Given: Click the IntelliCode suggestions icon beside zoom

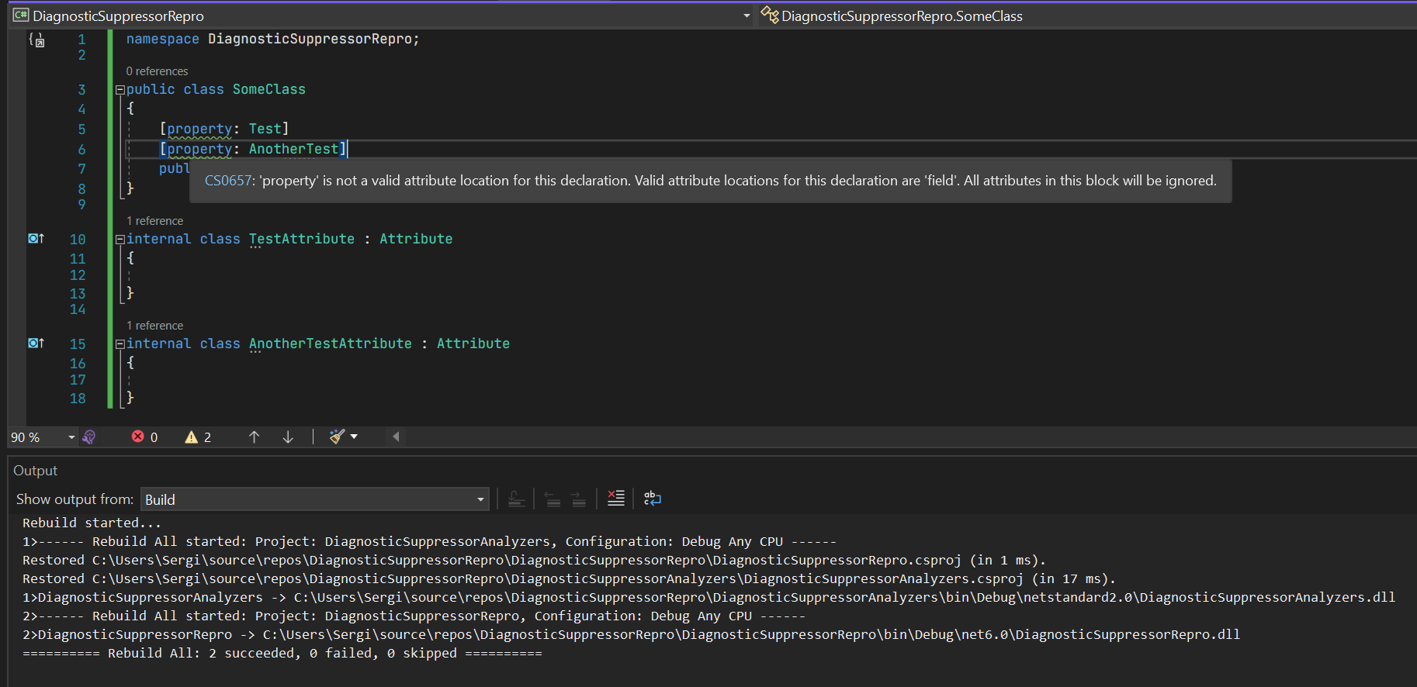Looking at the screenshot, I should (x=89, y=437).
